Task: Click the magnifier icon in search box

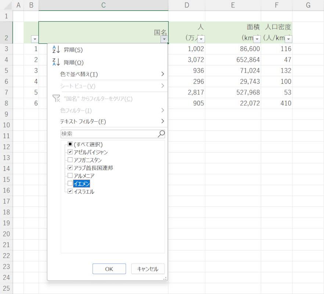Action: coord(161,134)
